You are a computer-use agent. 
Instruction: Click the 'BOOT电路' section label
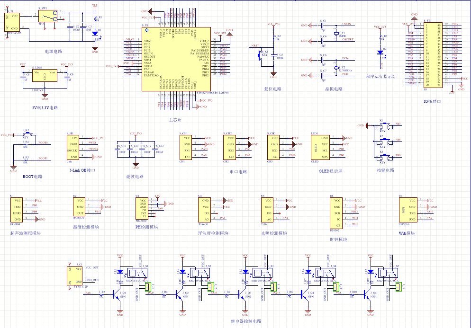point(32,177)
